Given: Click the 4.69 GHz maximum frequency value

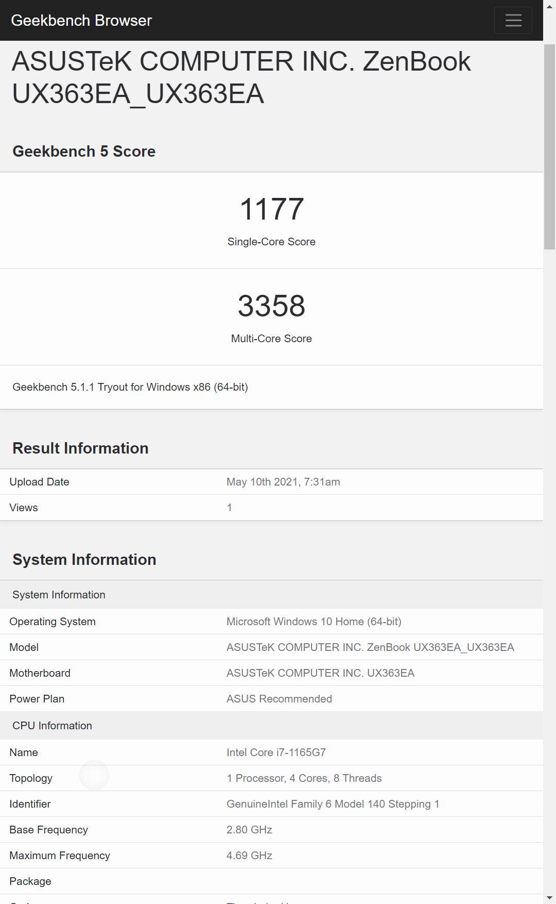Looking at the screenshot, I should [249, 856].
